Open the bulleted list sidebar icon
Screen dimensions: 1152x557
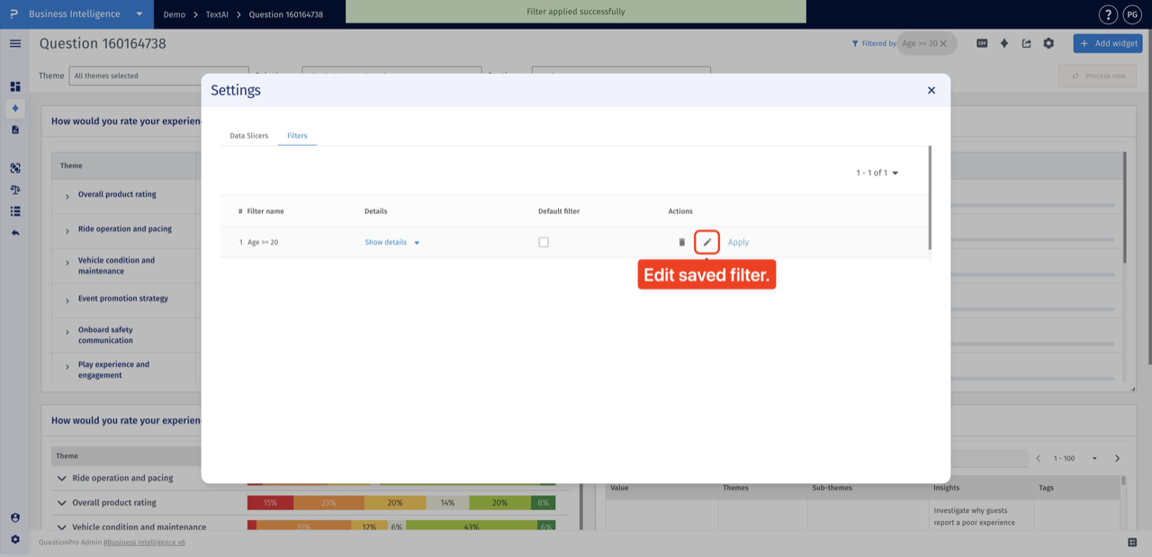pos(15,211)
